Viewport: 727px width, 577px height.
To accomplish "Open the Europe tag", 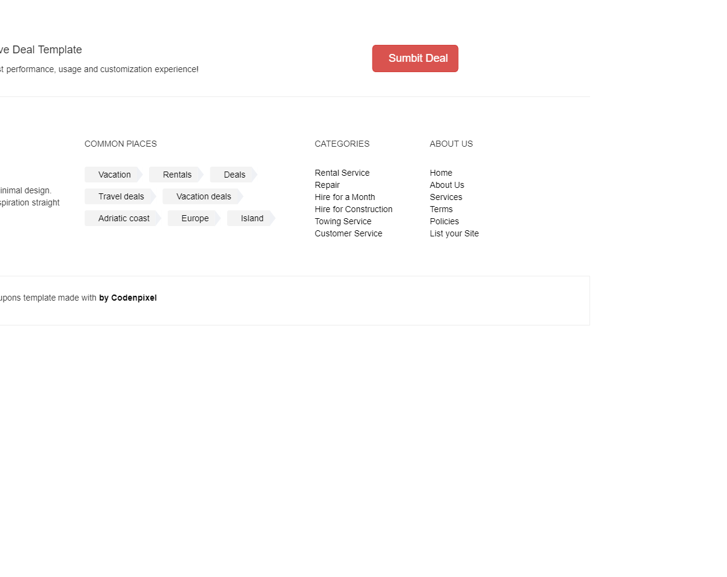I will tap(194, 218).
